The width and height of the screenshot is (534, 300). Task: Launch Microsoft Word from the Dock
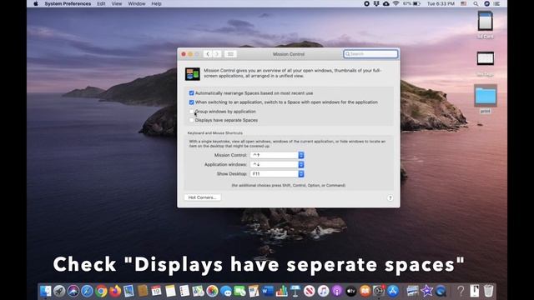(268, 291)
